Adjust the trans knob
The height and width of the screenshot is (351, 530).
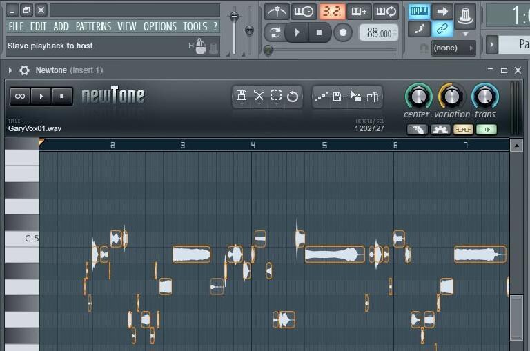pos(484,97)
